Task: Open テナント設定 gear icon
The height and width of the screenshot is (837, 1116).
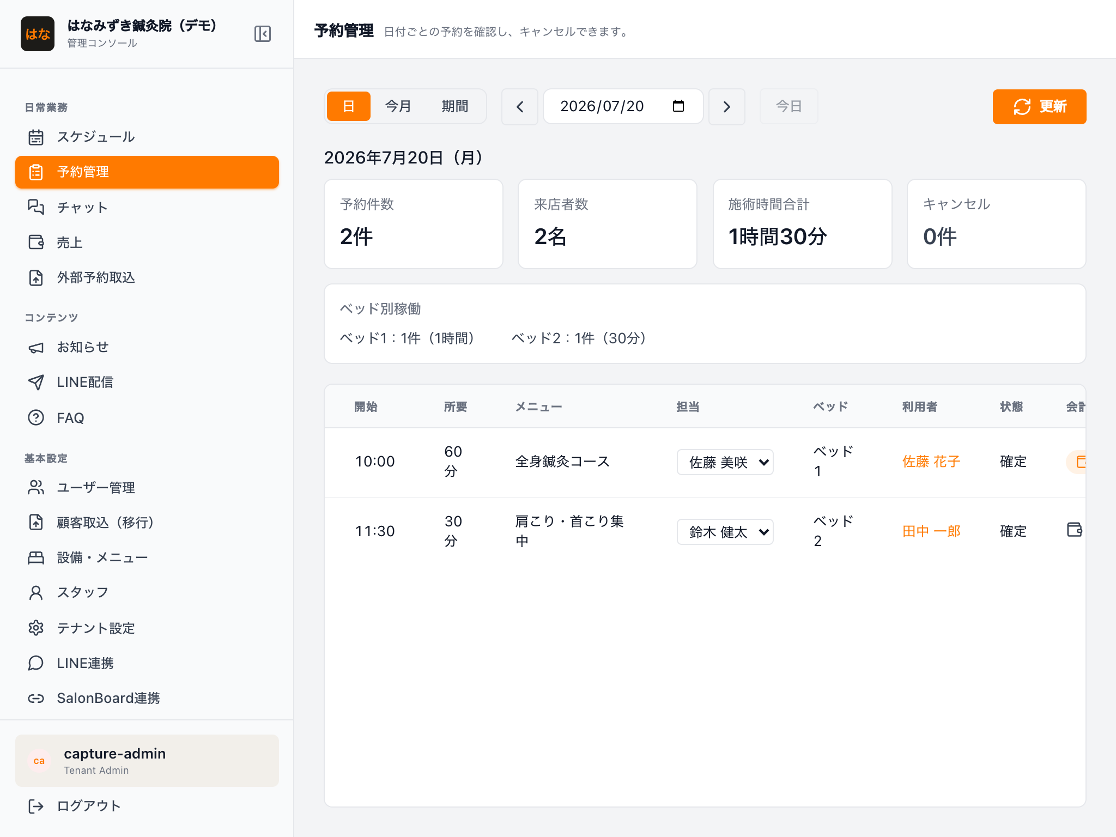Action: [x=36, y=628]
